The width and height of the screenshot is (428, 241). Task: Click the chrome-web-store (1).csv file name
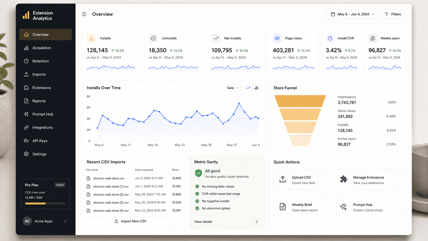click(111, 186)
